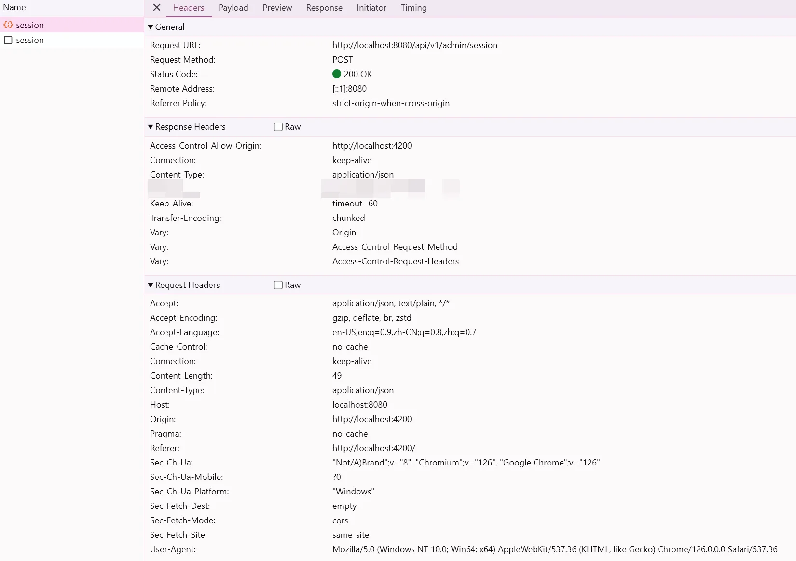Click the Accept-Encoding value gzip, deflate, br, zstd
The image size is (796, 561).
click(372, 318)
